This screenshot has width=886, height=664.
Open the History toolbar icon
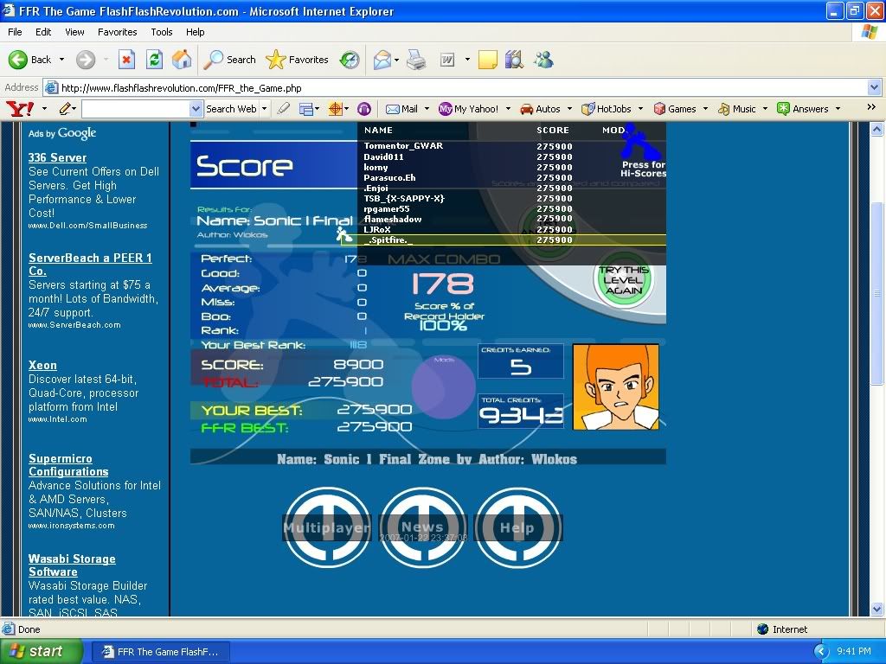pos(350,60)
